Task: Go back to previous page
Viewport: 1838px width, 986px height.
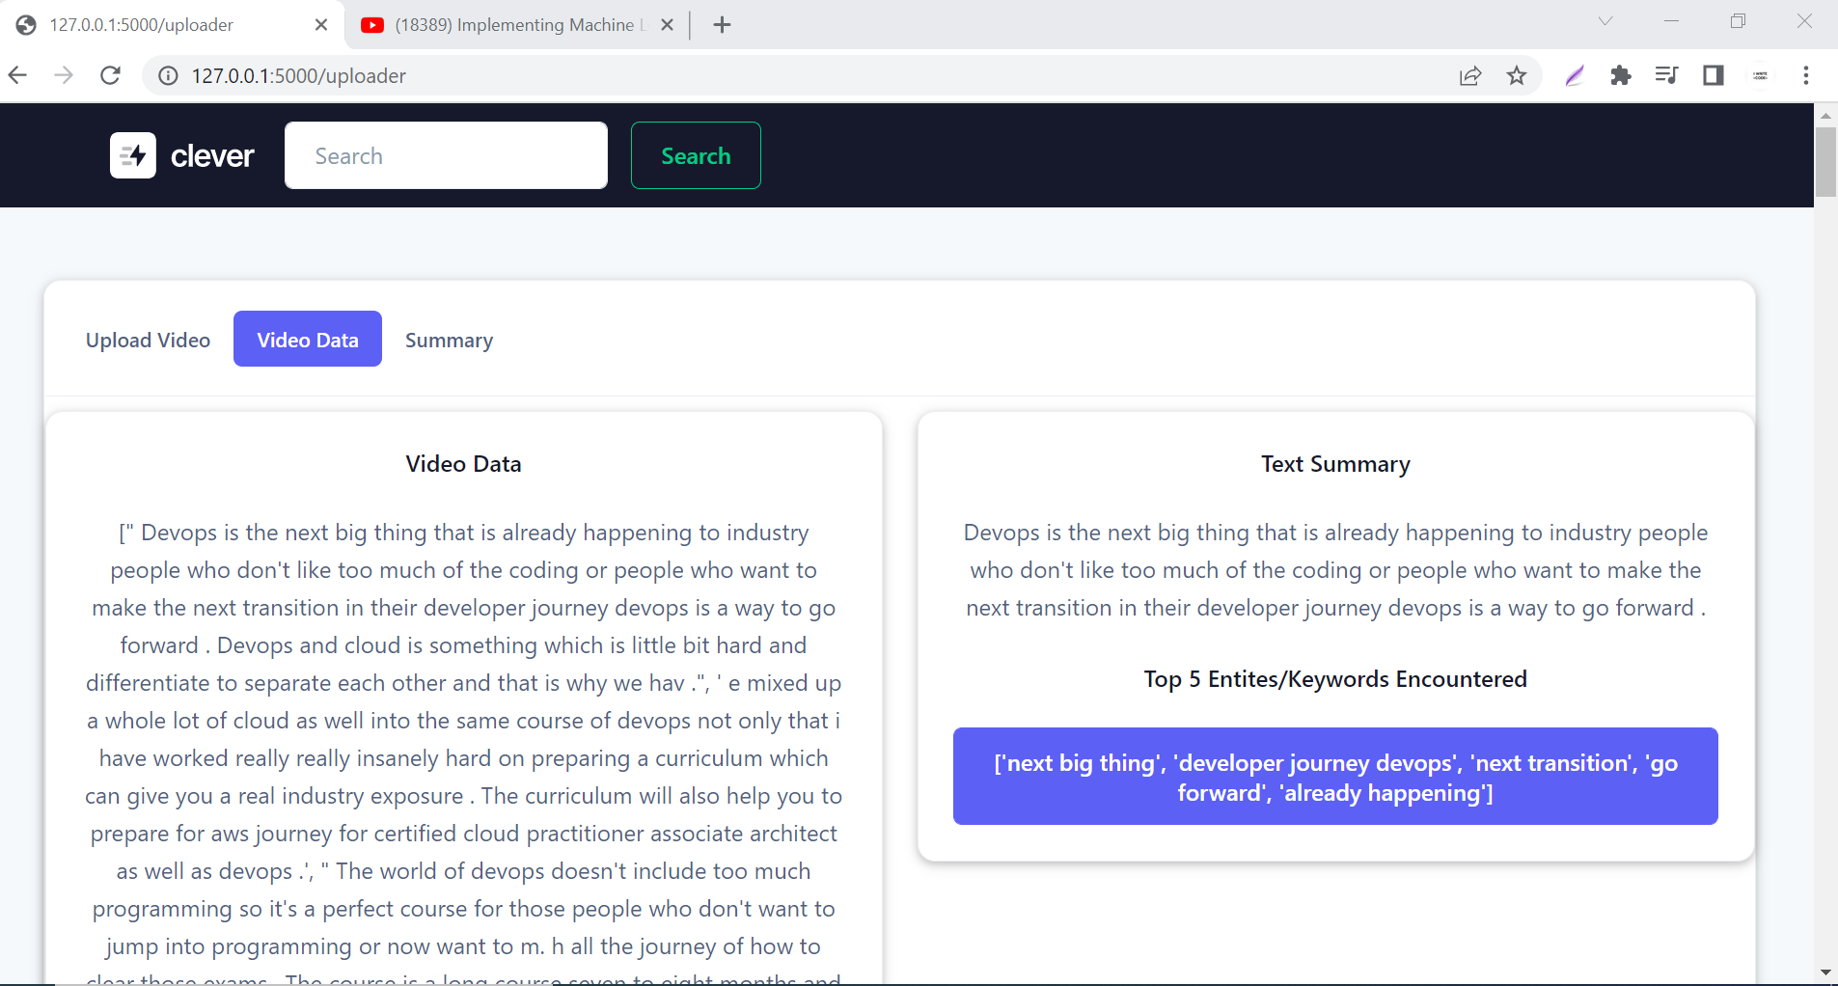Action: (18, 75)
